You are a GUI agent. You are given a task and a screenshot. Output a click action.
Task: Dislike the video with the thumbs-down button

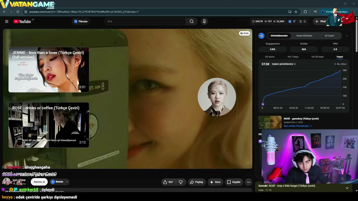coord(181,182)
